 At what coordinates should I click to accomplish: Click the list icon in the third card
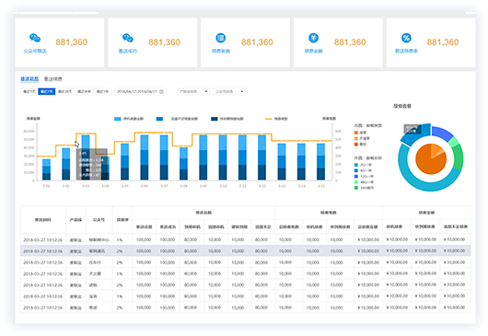coord(221,38)
